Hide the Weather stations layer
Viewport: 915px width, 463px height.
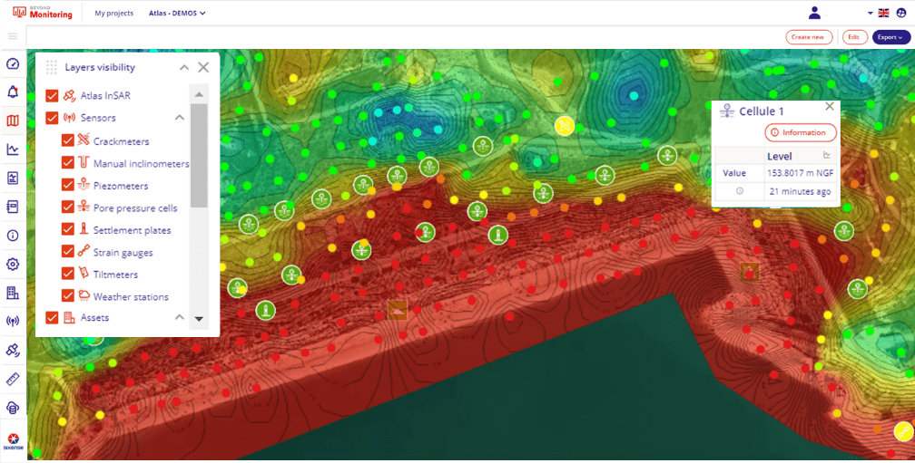tap(68, 296)
